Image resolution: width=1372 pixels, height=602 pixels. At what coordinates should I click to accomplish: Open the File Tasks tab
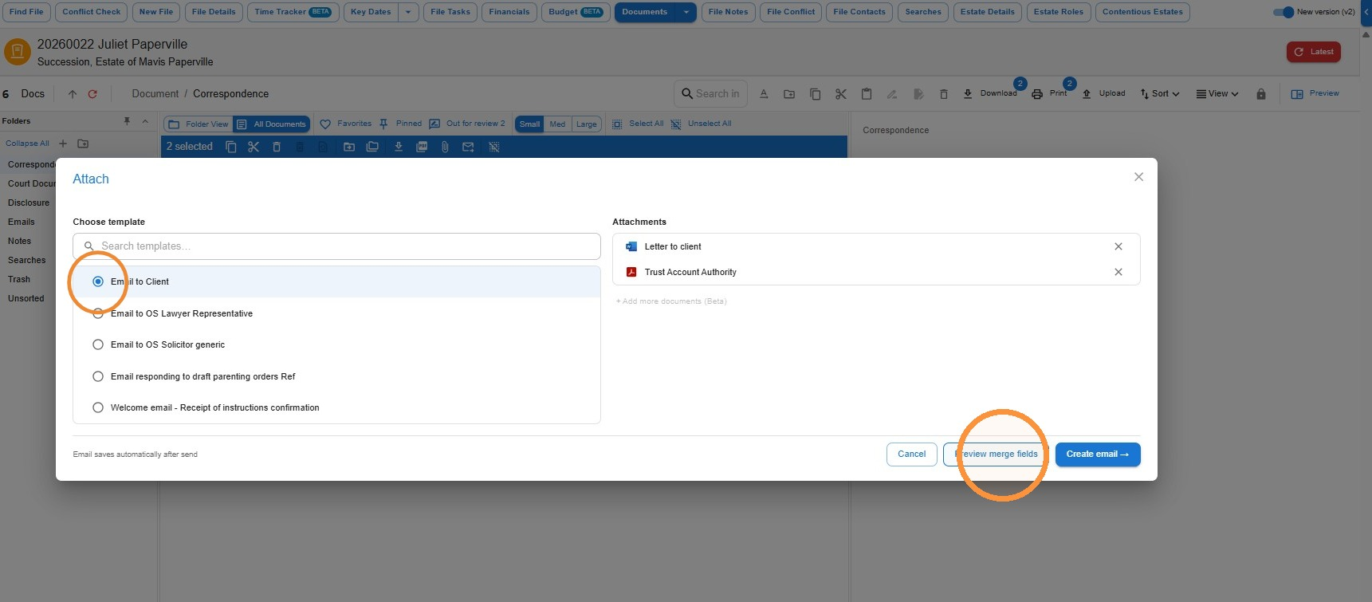coord(450,12)
